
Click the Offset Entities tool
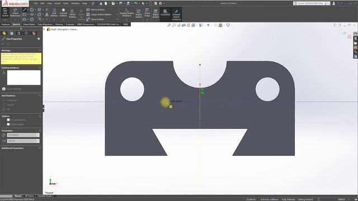coord(72,13)
